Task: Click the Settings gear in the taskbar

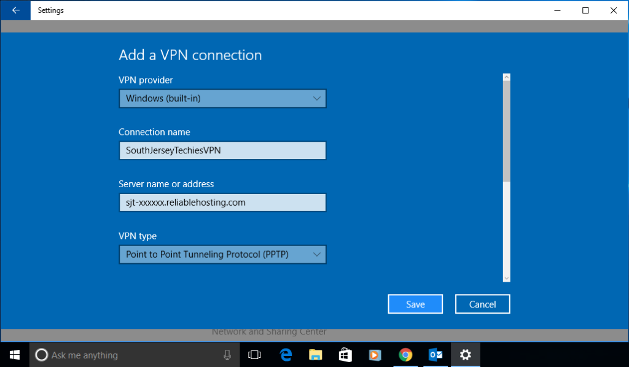Action: 466,355
